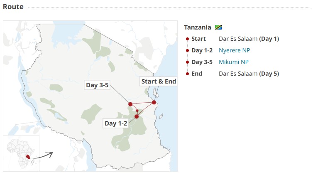
Task: Select the "Dar Es Salaam (Day 5)" text
Action: pyautogui.click(x=249, y=74)
